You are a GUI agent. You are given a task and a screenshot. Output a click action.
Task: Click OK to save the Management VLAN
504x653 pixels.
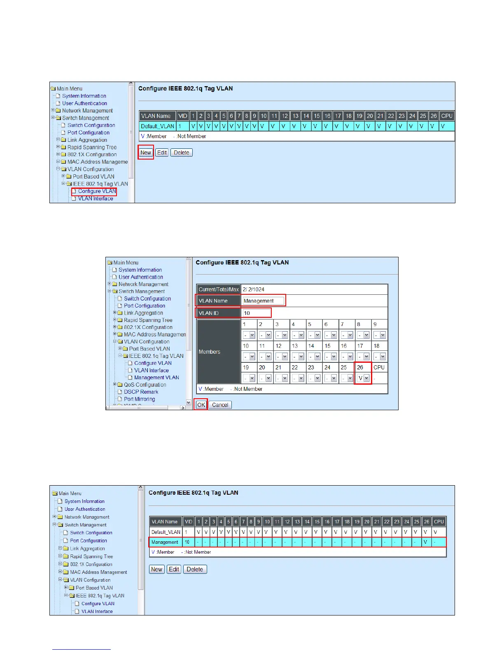(x=201, y=405)
